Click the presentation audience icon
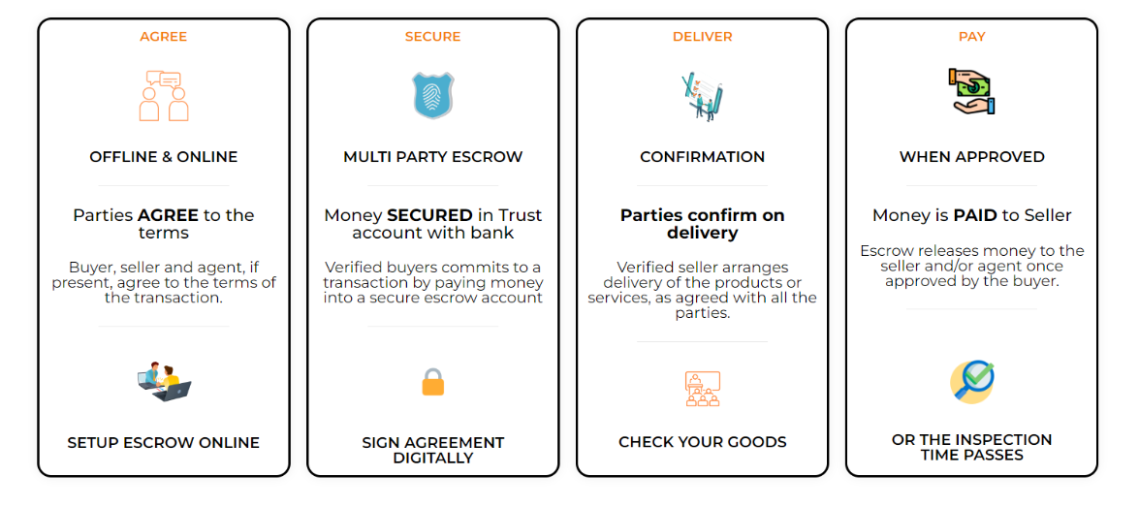The width and height of the screenshot is (1139, 507). 702,388
